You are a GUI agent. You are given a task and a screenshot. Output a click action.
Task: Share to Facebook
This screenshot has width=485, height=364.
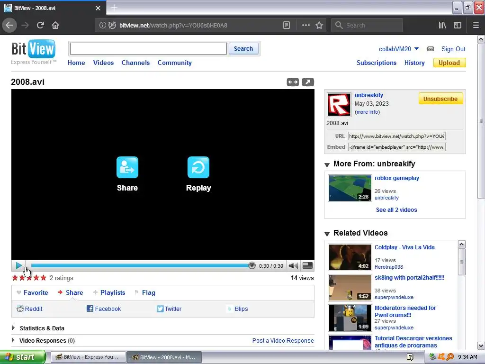point(104,309)
